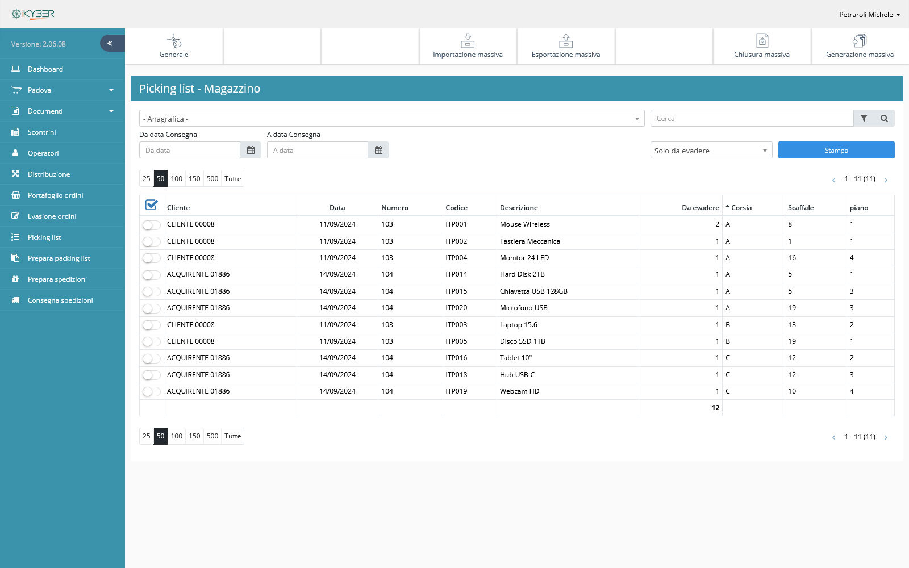The width and height of the screenshot is (909, 568).
Task: Click the search magnifier icon
Action: 884,118
